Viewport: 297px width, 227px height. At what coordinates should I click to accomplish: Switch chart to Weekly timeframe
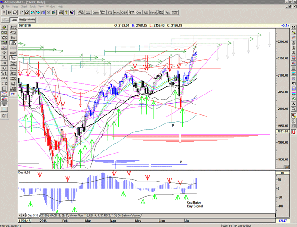(22, 20)
